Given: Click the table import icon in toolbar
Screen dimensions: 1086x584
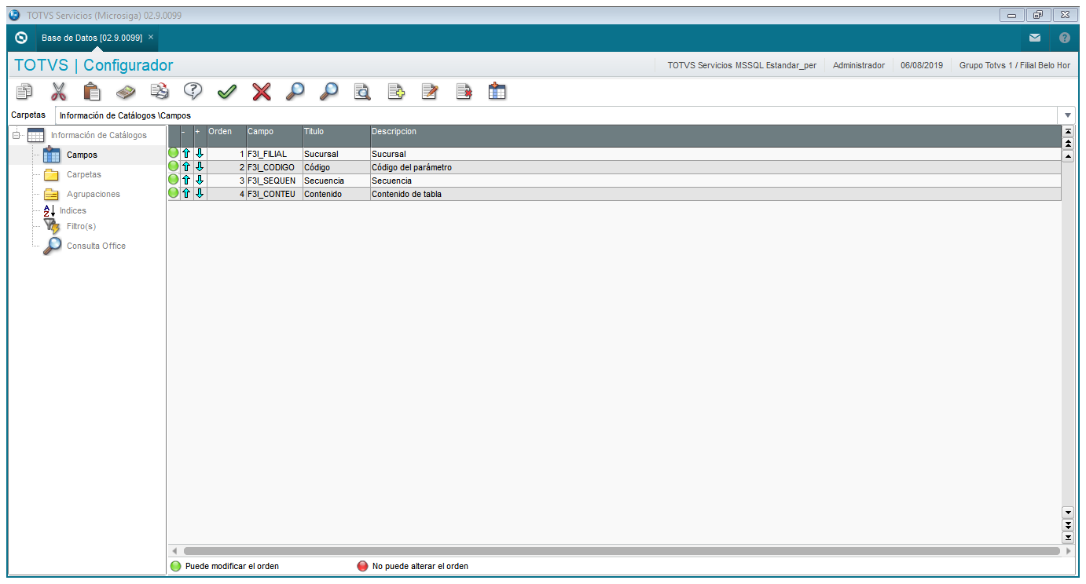Looking at the screenshot, I should coord(497,91).
